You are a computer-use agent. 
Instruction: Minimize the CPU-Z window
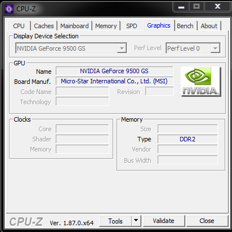(x=181, y=7)
